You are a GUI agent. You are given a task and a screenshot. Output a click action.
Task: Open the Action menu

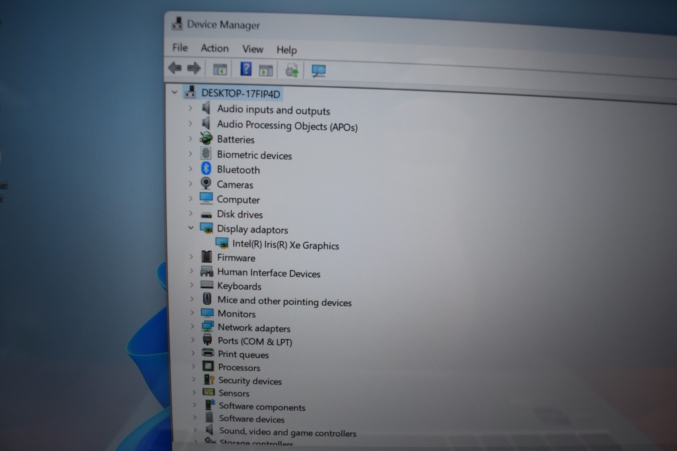pos(215,48)
